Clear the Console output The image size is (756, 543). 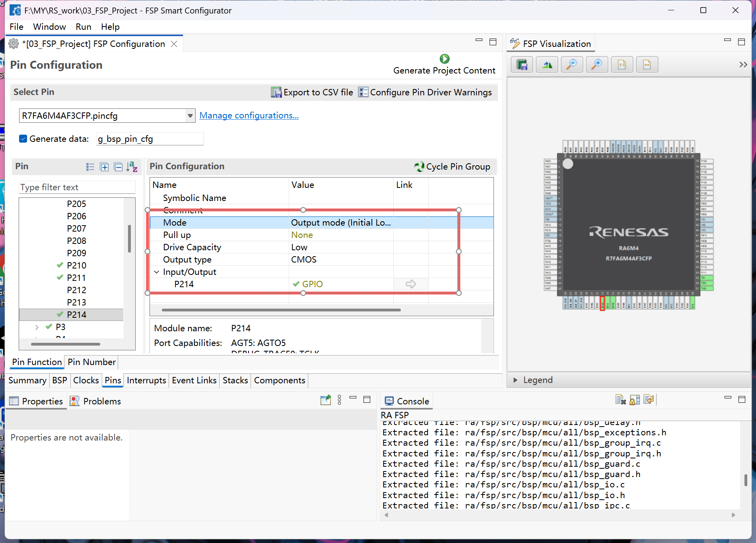coord(620,400)
